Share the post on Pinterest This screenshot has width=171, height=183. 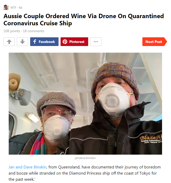tap(74, 42)
